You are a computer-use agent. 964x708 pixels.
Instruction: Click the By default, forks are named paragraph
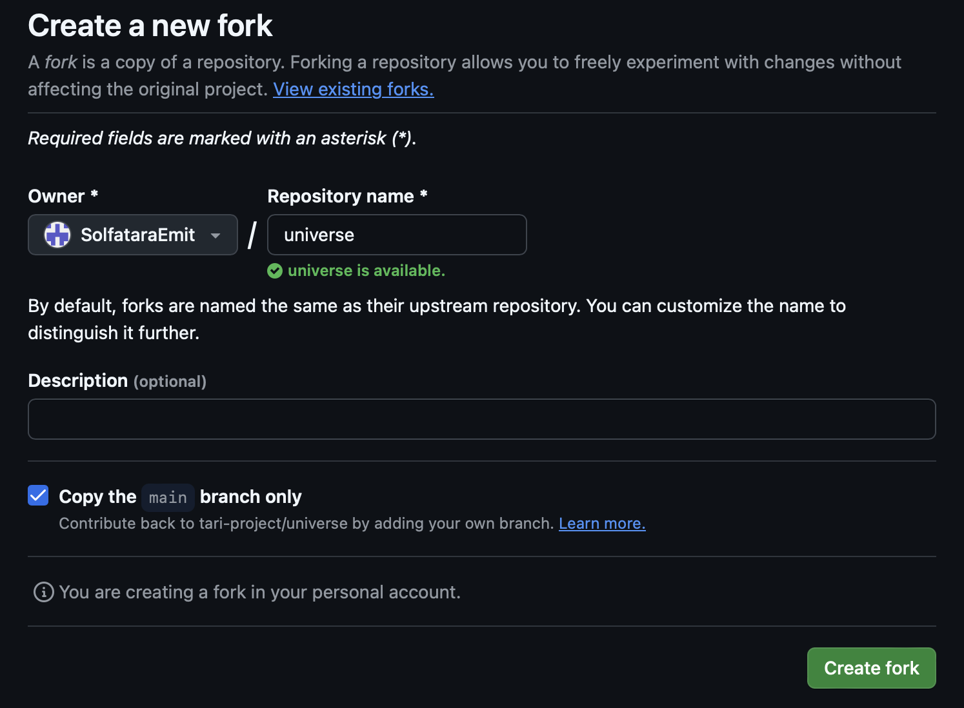[x=437, y=319]
